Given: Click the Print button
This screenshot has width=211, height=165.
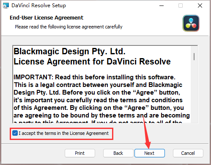Looking at the screenshot, I should click(80, 153).
